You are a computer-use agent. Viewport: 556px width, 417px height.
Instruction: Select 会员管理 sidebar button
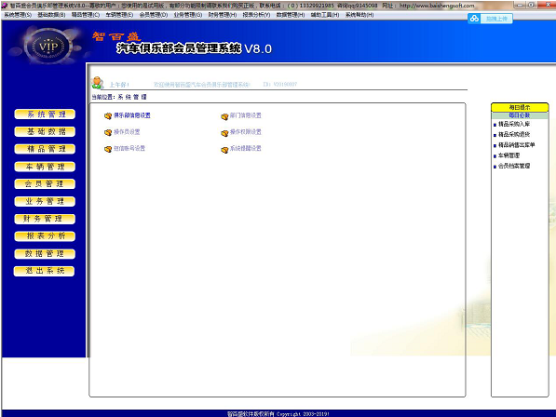45,184
